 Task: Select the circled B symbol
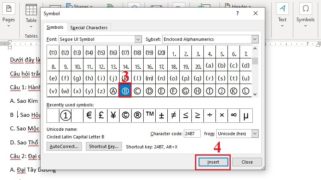tap(125, 91)
